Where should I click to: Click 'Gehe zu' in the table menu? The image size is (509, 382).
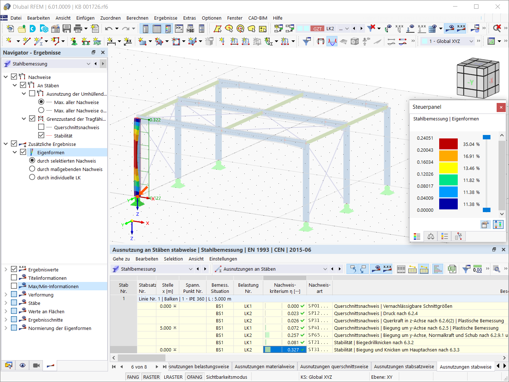tap(121, 259)
